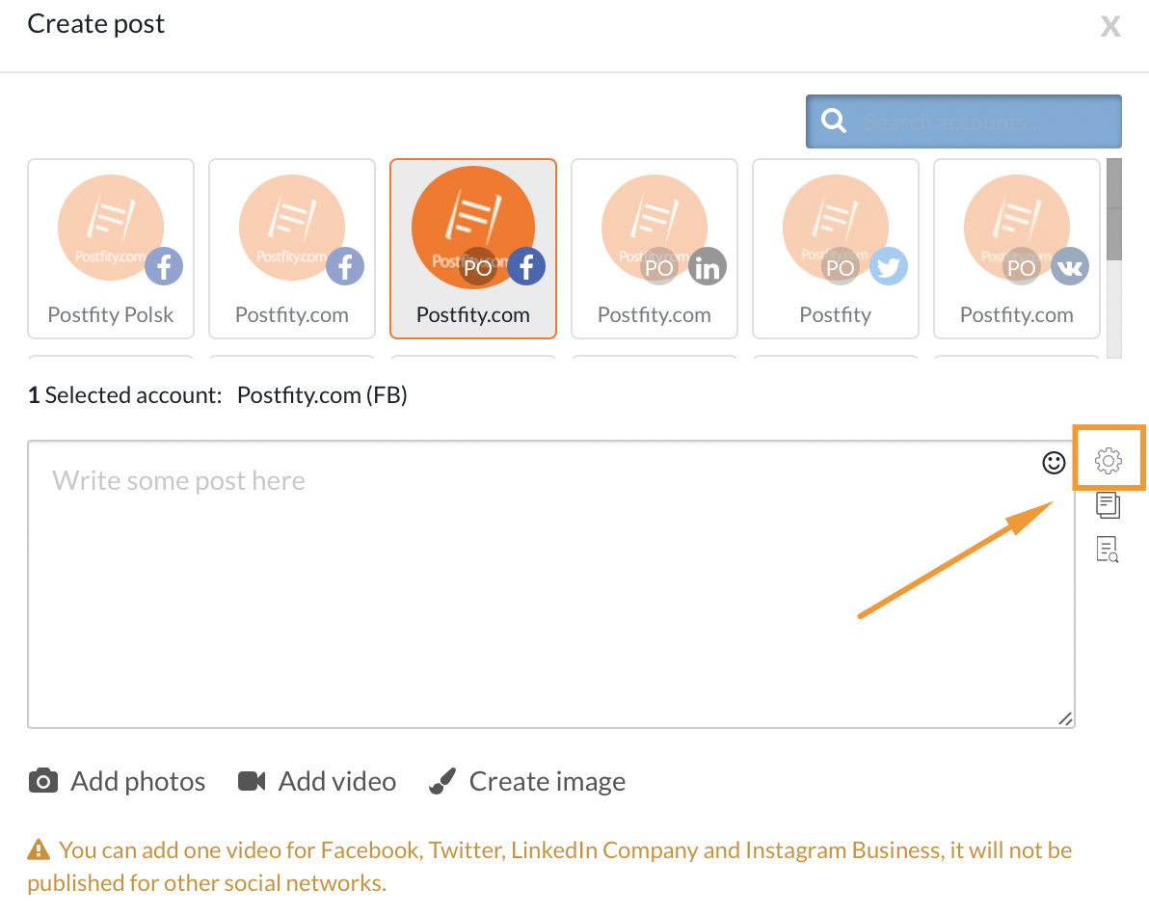1149x916 pixels.
Task: Select the Postfity.com LinkedIn account
Action: [x=655, y=249]
